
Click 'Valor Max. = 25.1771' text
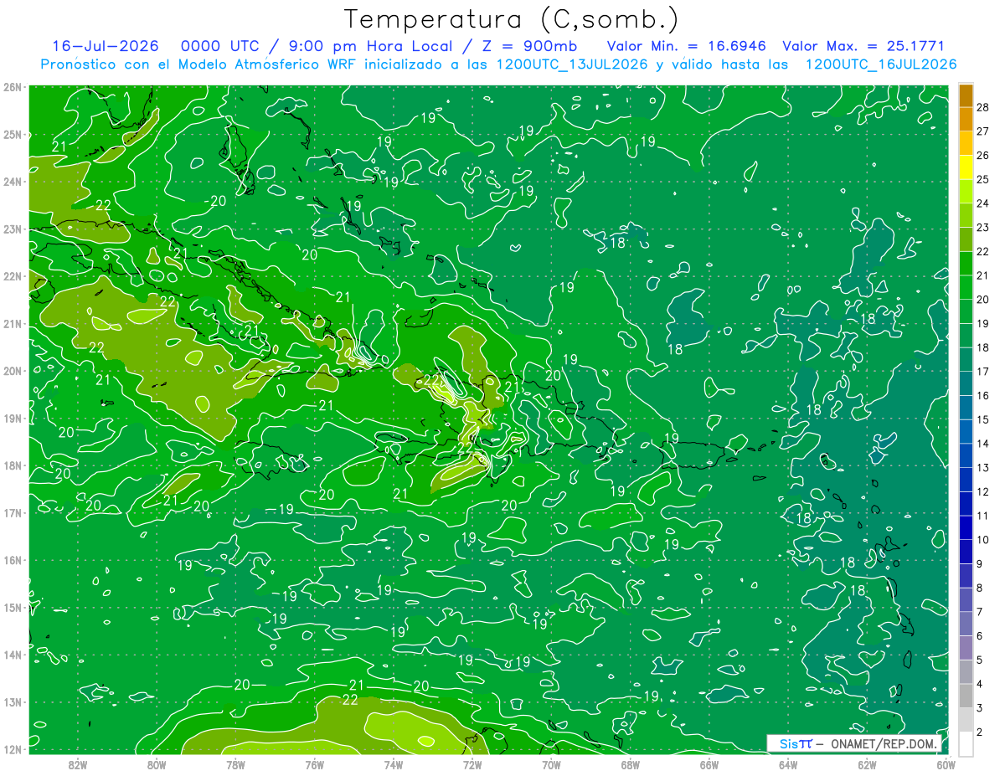tap(863, 46)
